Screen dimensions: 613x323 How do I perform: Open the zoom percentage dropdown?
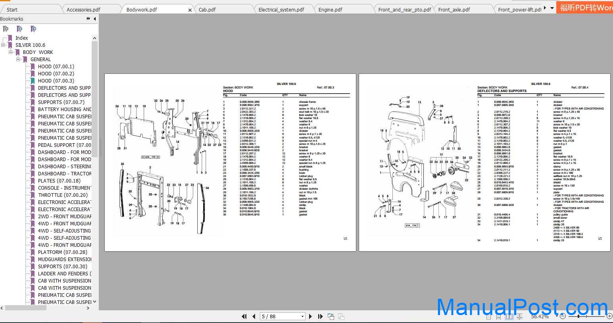click(557, 316)
